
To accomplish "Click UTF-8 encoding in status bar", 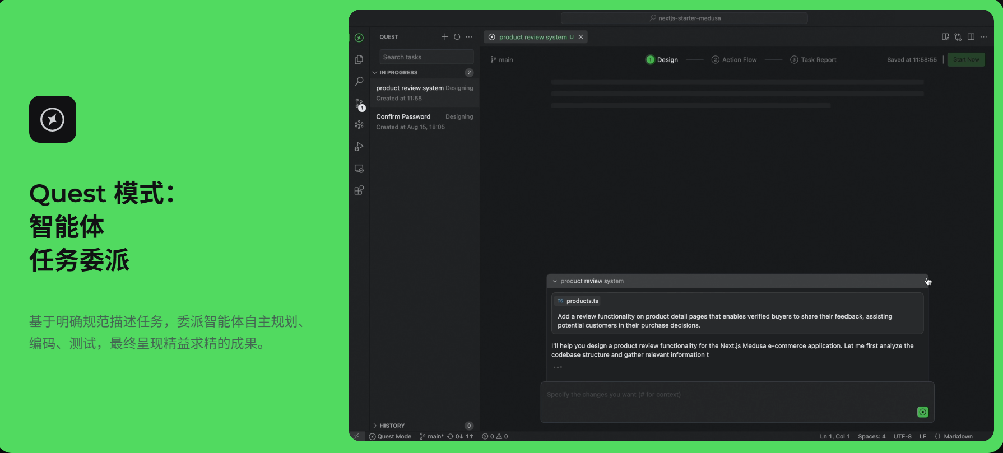I will [903, 436].
